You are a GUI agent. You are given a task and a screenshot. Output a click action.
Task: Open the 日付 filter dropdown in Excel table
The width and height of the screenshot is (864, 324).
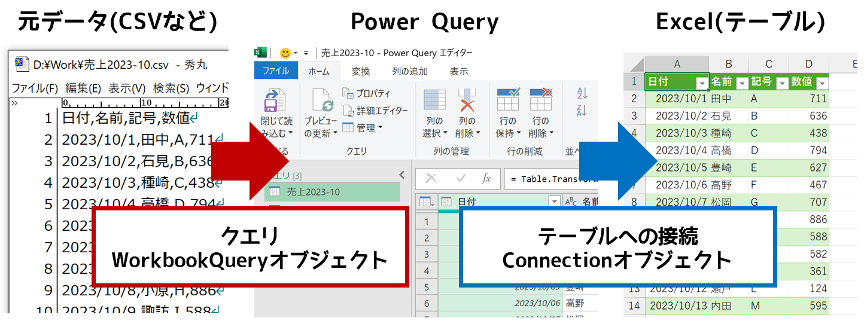701,83
